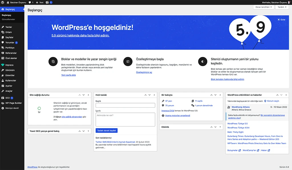Open comments via the speech bubble icon
292x170 pixels.
click(x=30, y=2)
